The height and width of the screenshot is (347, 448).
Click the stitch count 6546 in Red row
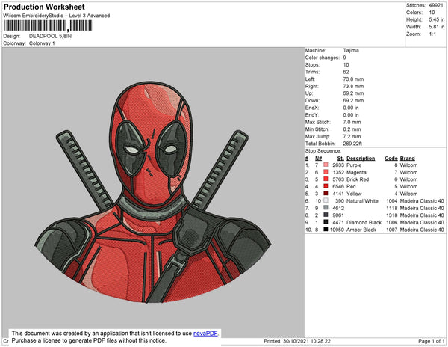338,186
